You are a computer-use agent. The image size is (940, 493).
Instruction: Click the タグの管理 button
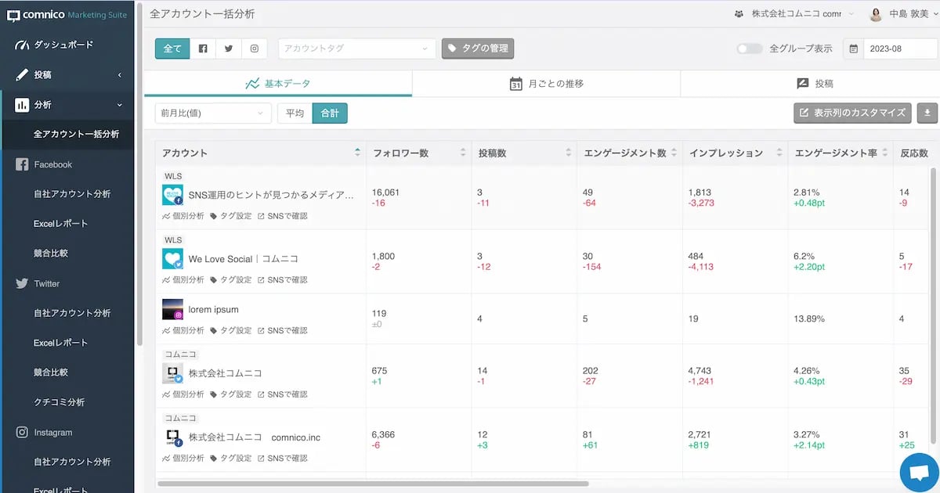coord(478,49)
